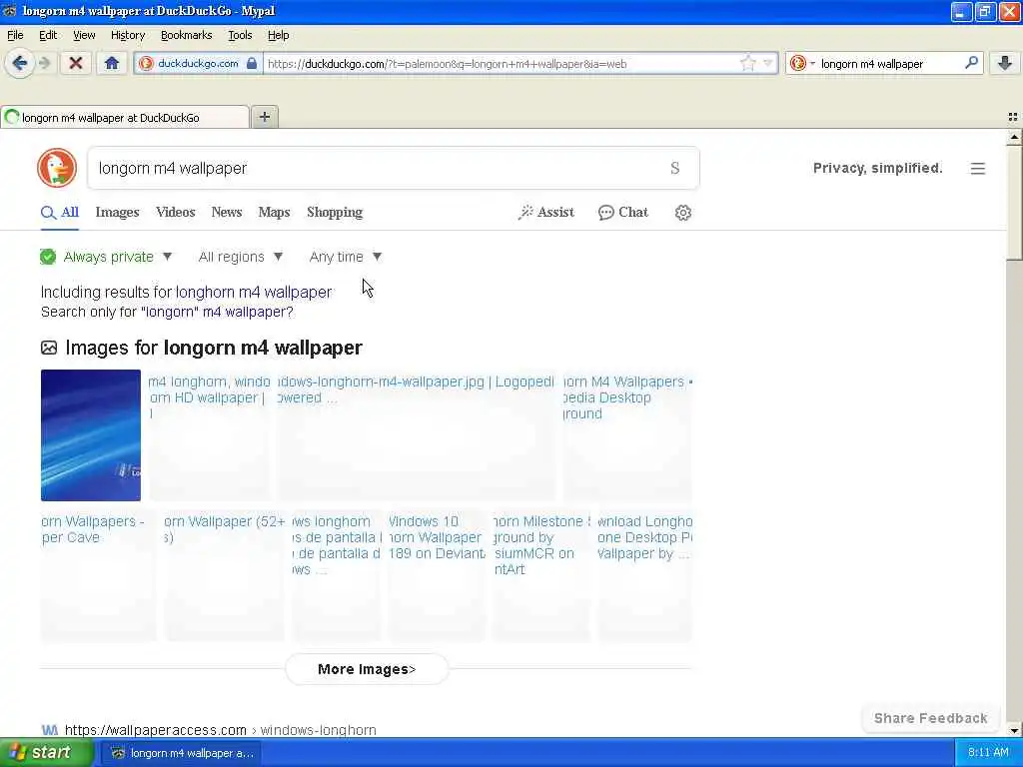Open the downloads arrow button

[1005, 63]
